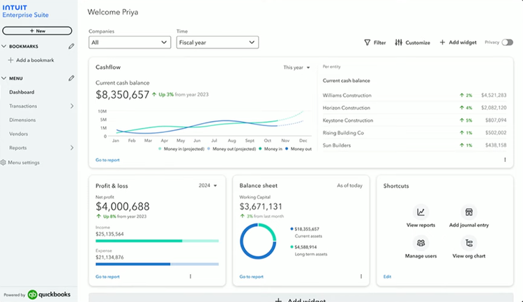Viewport: 523px width, 302px height.
Task: Select Williams Construction entity row
Action: (414, 95)
